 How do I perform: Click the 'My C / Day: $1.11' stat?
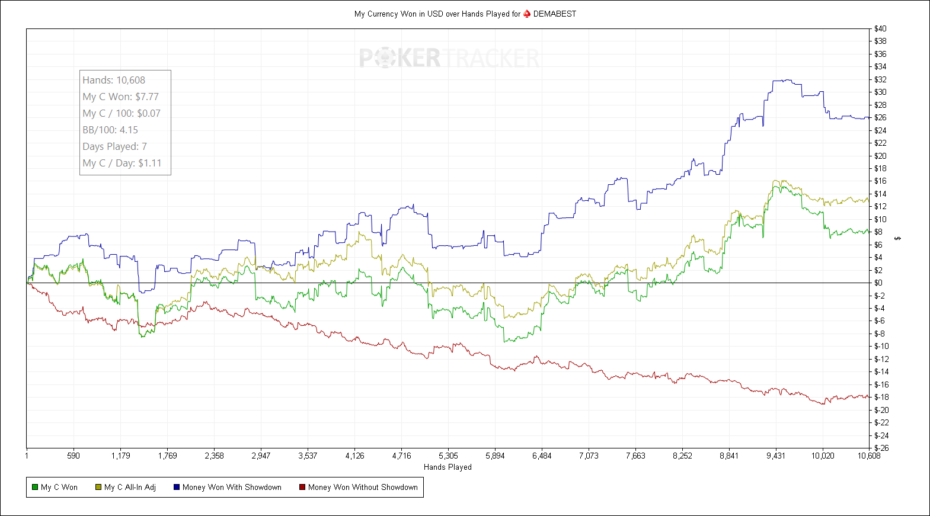[122, 163]
